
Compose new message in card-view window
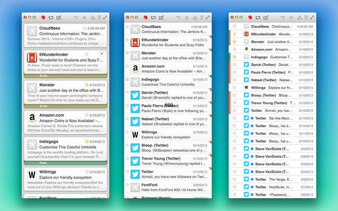click(x=59, y=18)
